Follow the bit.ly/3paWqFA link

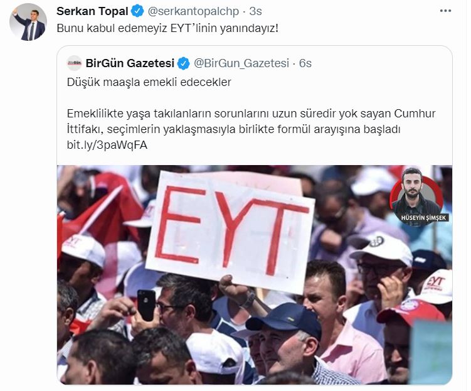107,145
